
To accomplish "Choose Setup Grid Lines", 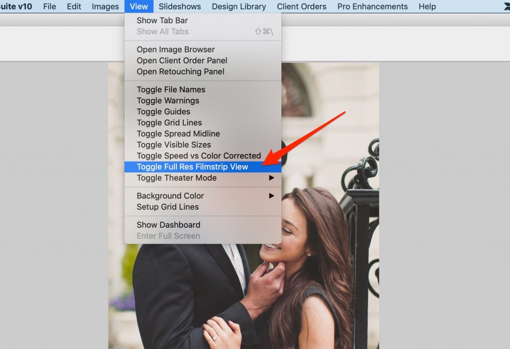I will tap(203, 206).
